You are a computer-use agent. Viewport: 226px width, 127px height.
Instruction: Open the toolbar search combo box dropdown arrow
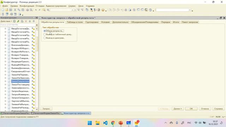pyautogui.click(x=72, y=10)
